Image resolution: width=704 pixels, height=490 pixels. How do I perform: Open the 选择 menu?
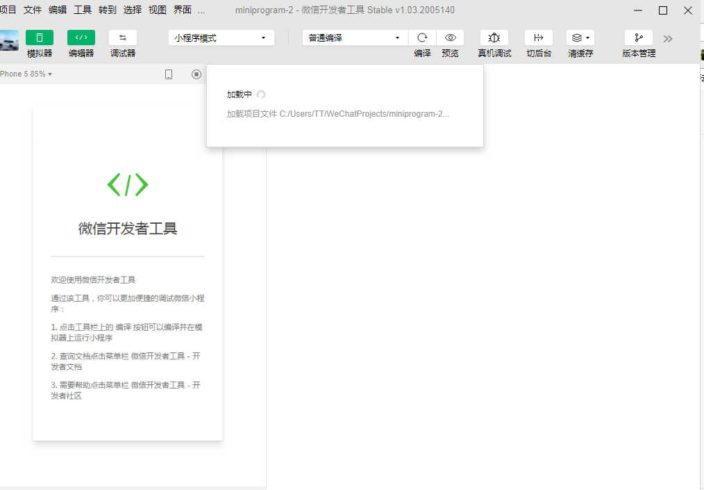(133, 10)
